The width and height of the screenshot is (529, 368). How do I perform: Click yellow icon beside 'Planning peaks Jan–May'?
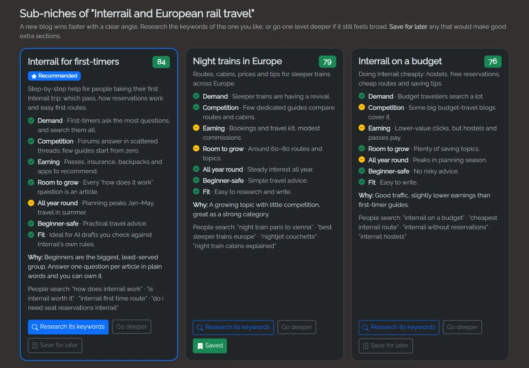tap(31, 203)
